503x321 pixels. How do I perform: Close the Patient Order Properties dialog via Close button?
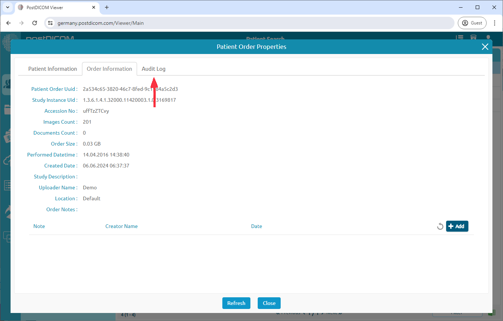pyautogui.click(x=269, y=303)
